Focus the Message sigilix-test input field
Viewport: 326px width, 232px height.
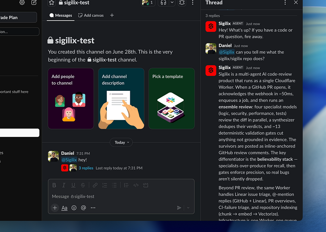121,196
